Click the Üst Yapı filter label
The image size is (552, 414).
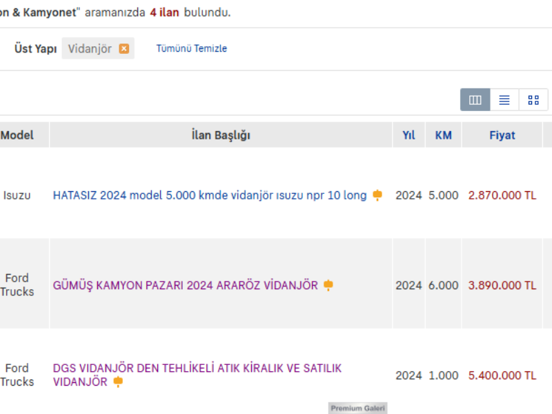36,48
